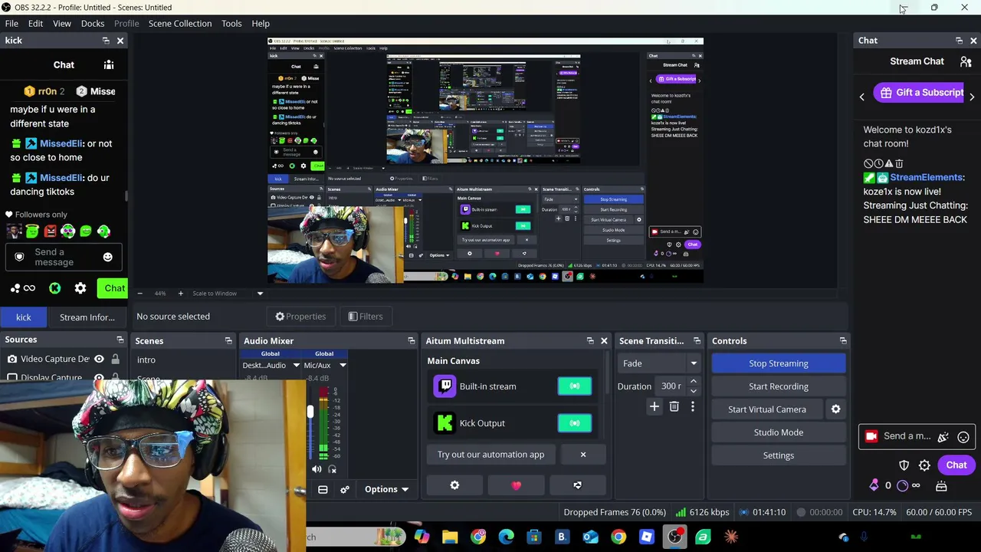Viewport: 981px width, 552px height.
Task: Click Start Recording
Action: pyautogui.click(x=778, y=386)
